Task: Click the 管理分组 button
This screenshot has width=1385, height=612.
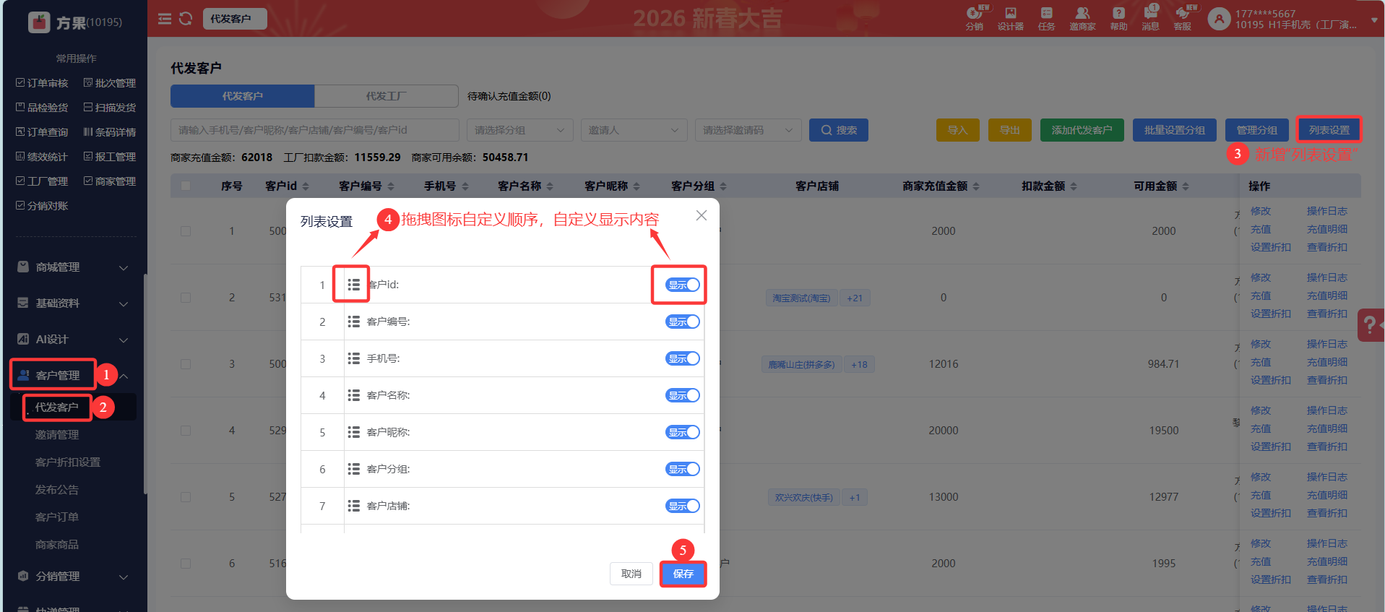Action: coord(1257,130)
